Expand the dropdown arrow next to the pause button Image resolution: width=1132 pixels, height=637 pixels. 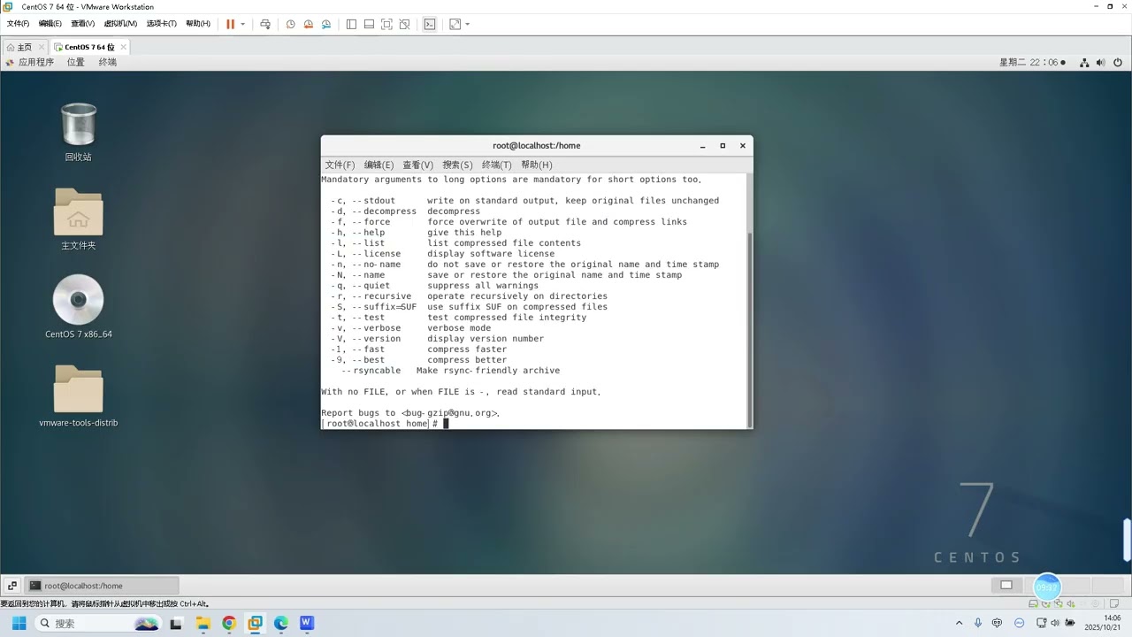pyautogui.click(x=243, y=24)
